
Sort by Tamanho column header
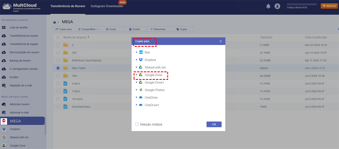pos(266,37)
